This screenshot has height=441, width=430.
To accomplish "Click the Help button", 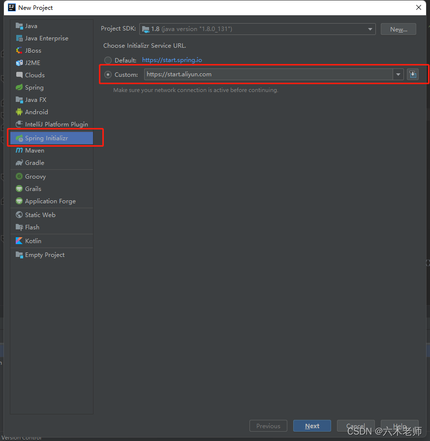I will (399, 426).
